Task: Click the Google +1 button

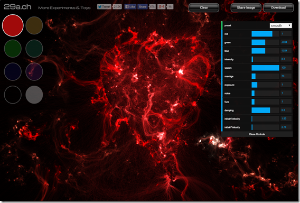Action: click(161, 7)
